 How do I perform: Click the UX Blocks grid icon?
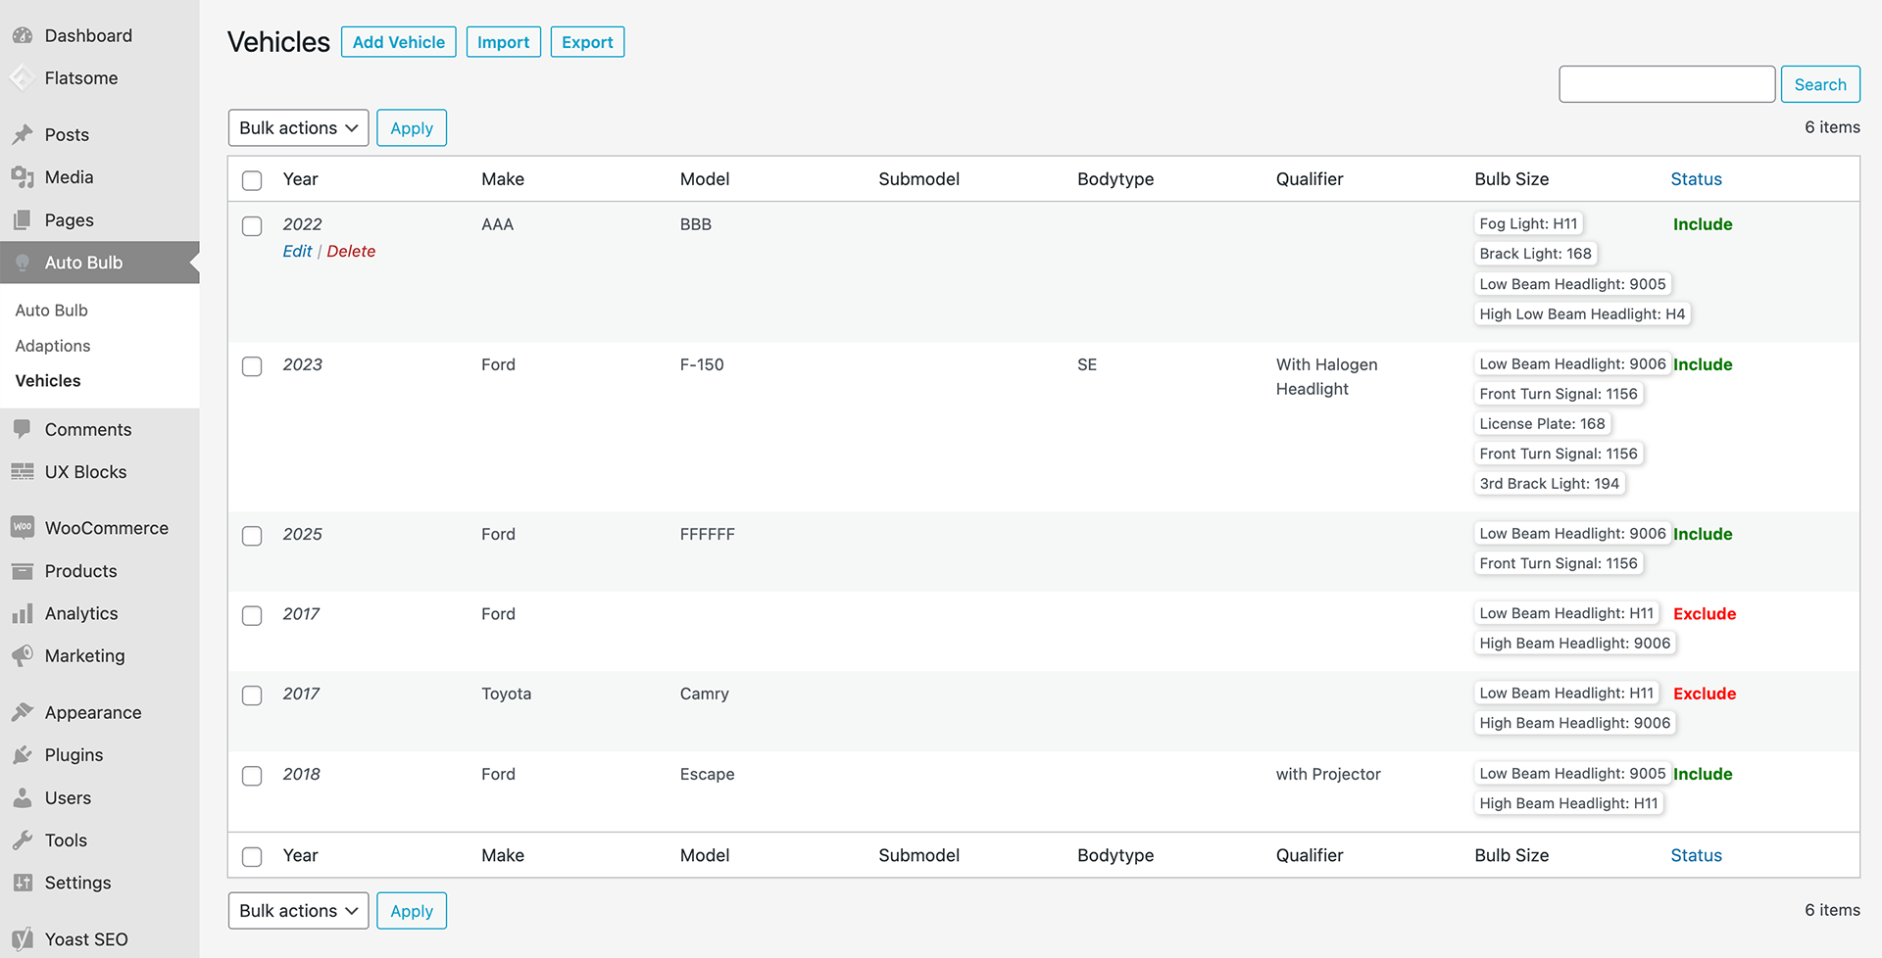(x=23, y=472)
